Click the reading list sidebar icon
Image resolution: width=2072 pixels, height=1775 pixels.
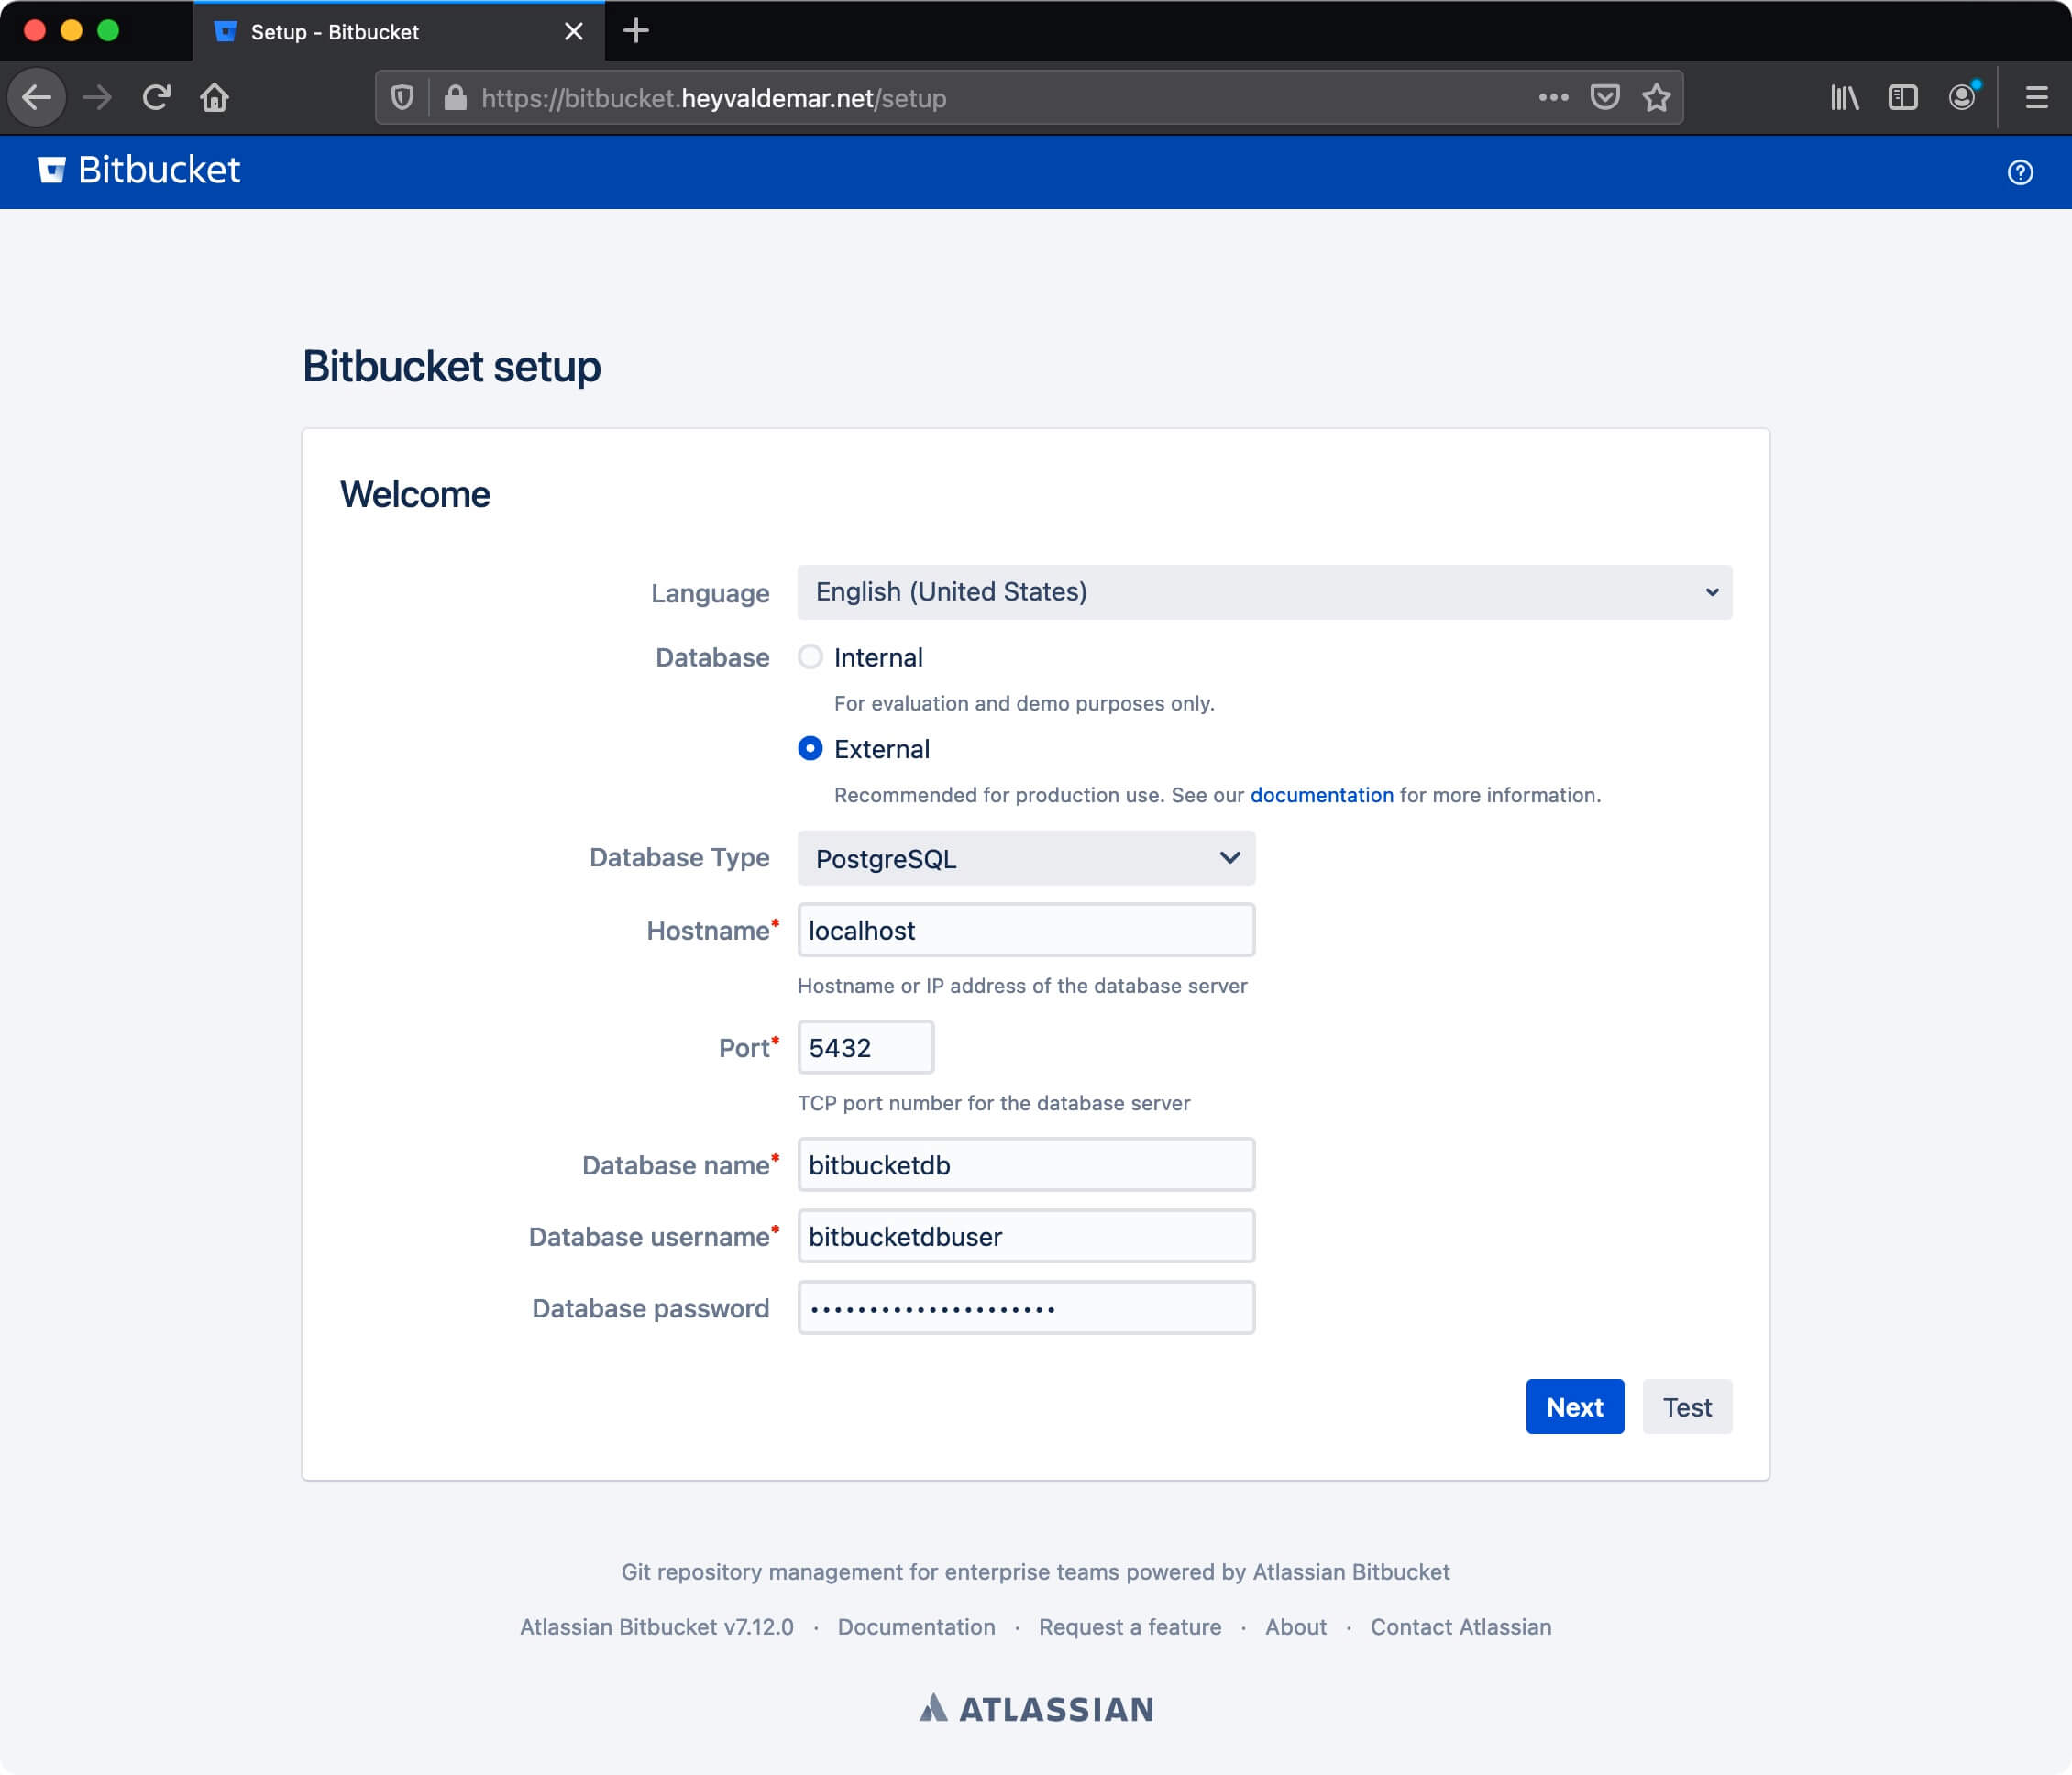coord(1903,99)
